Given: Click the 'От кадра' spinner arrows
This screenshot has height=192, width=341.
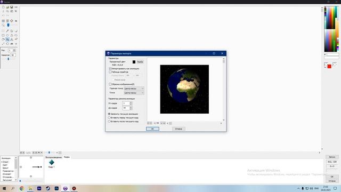Looking at the screenshot, I should [131, 103].
